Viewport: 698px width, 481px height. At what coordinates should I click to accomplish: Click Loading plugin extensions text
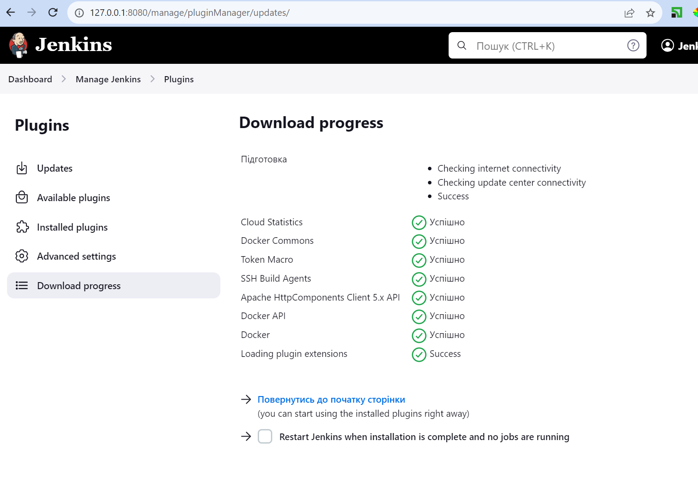pos(294,354)
